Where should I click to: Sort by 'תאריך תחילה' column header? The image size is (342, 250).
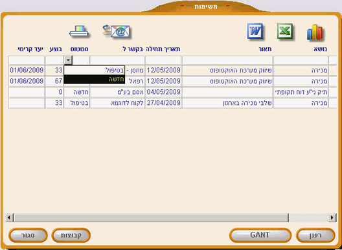point(163,49)
